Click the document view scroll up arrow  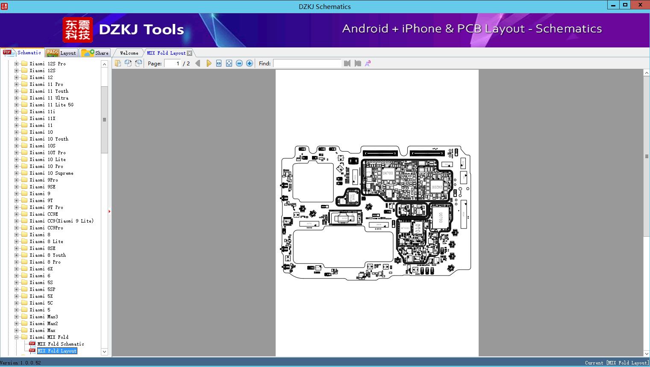pos(647,73)
